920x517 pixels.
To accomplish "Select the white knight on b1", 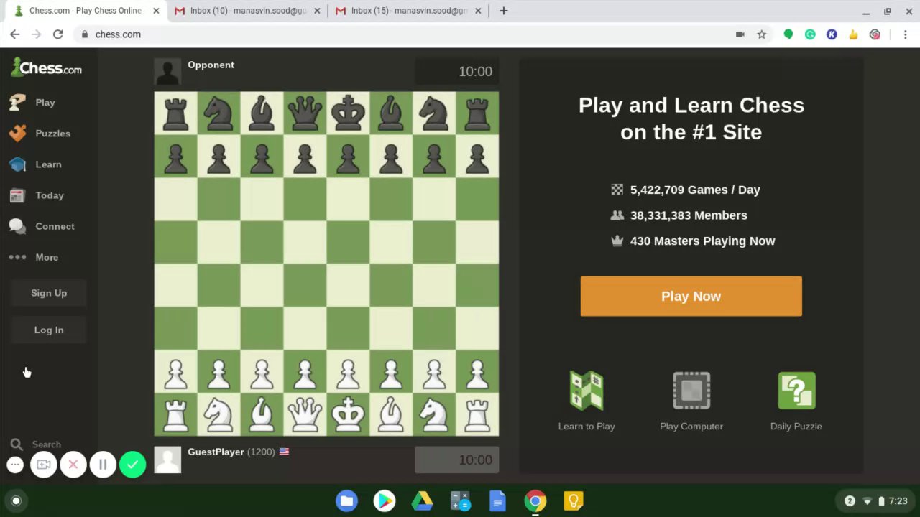I will pos(218,414).
